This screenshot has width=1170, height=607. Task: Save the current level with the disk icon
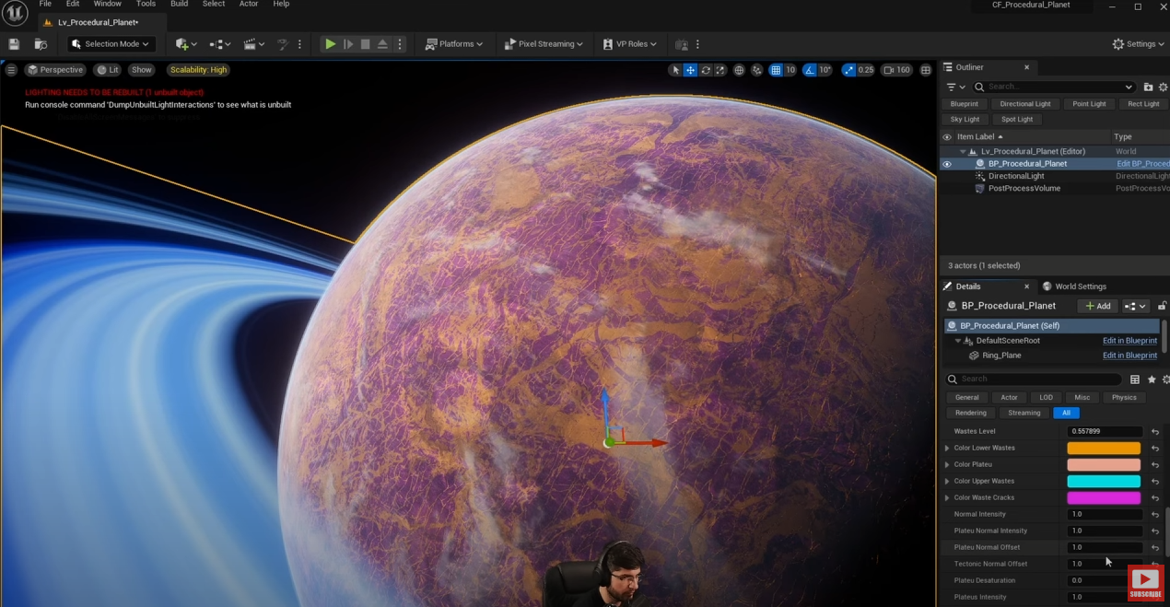click(x=14, y=44)
